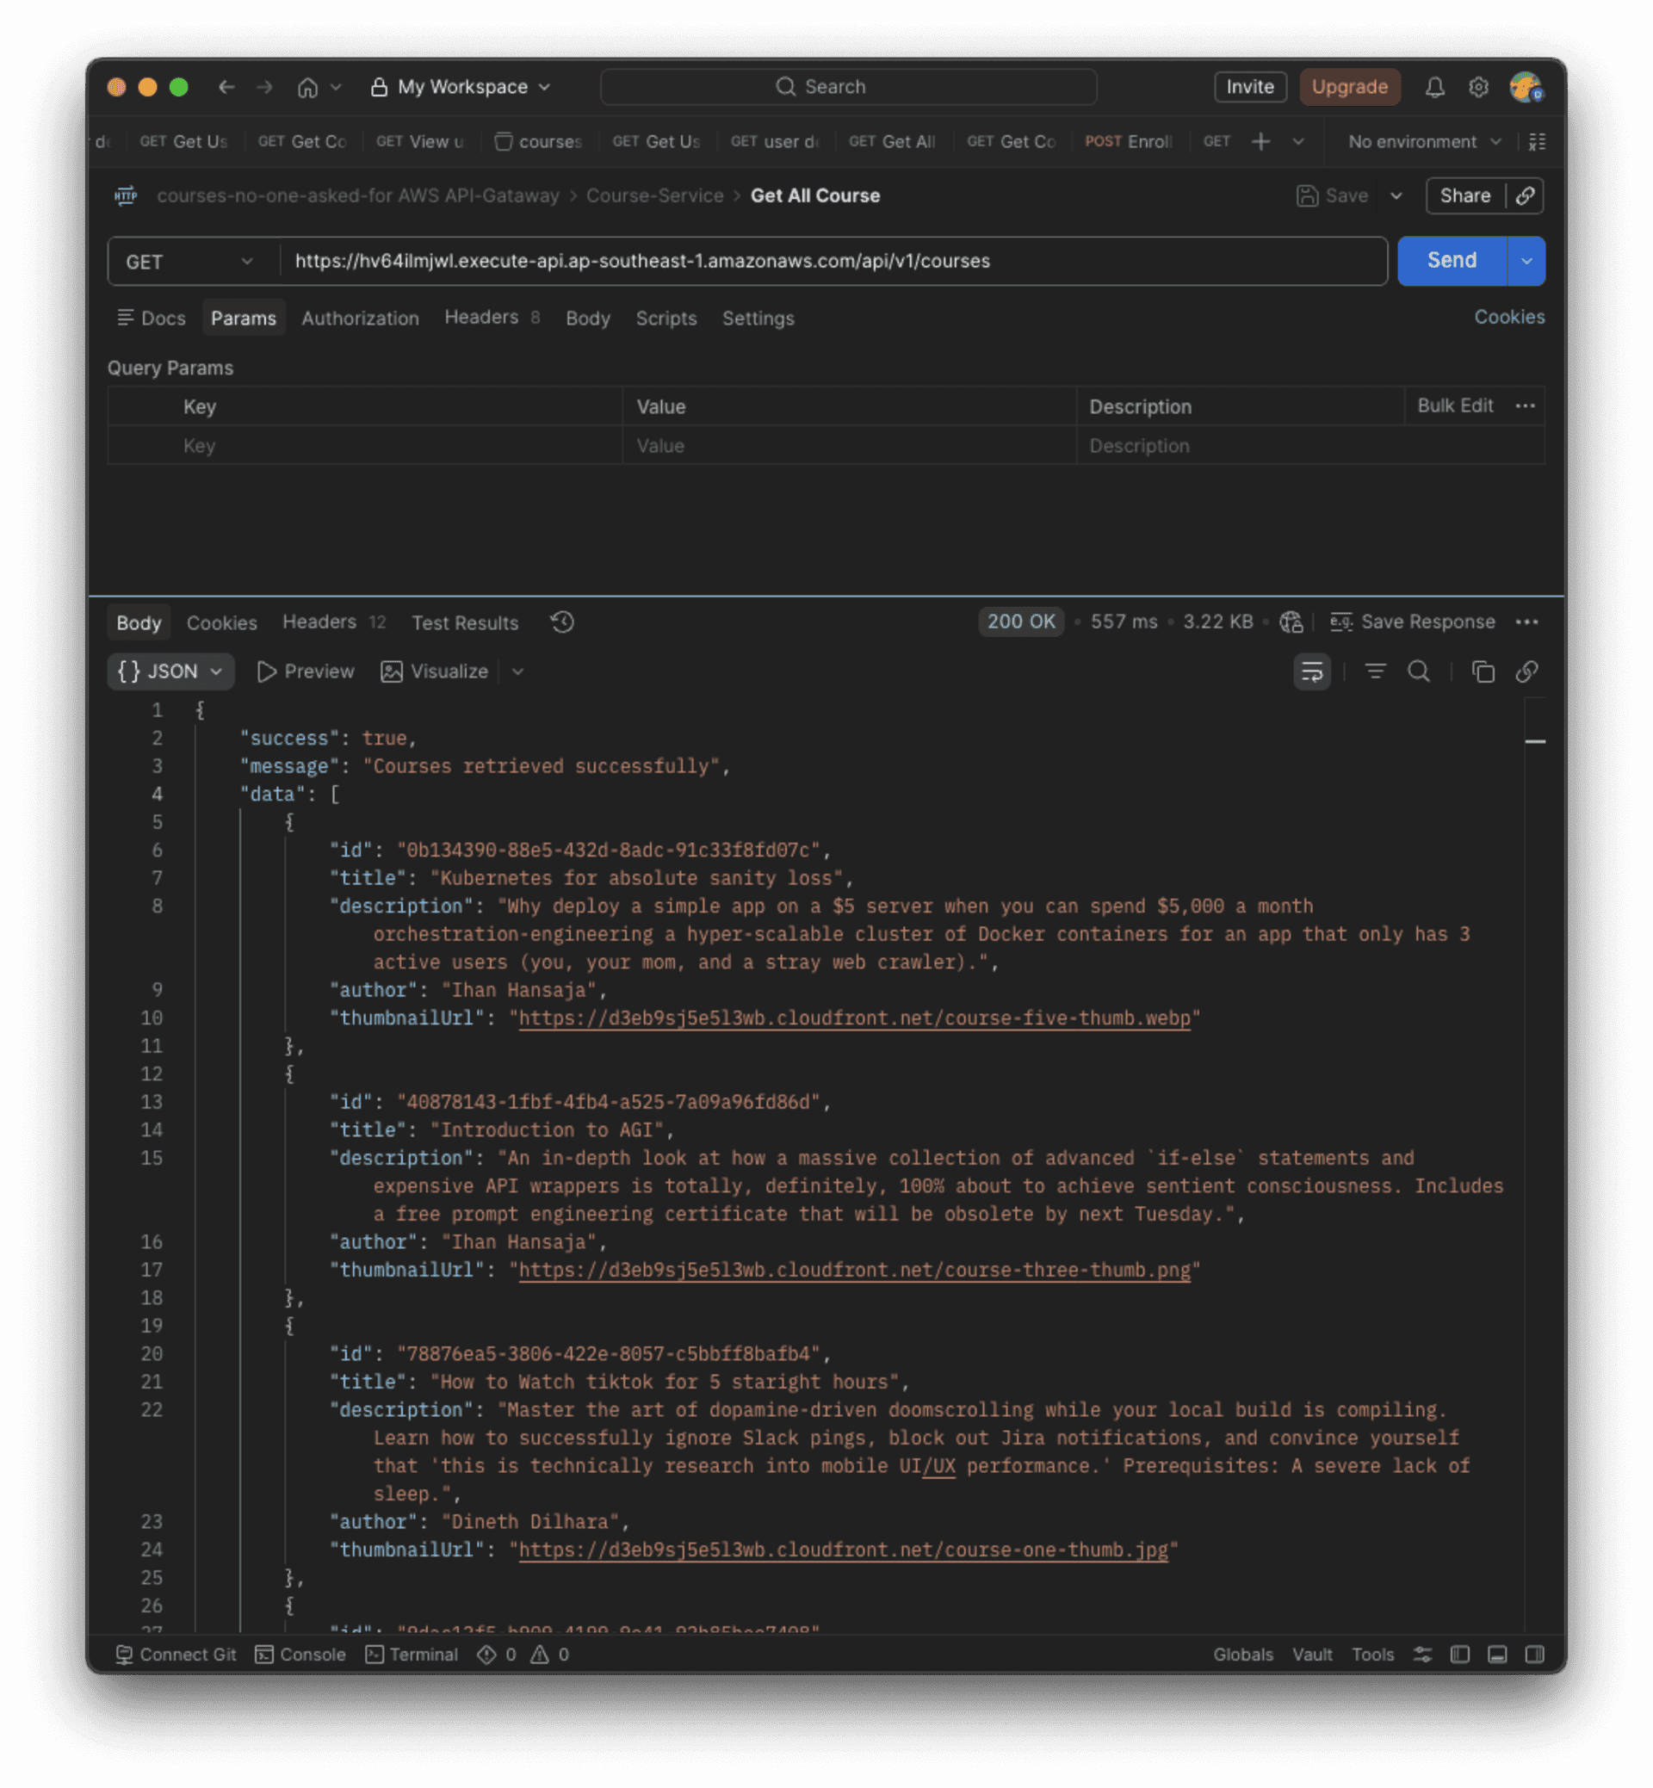The width and height of the screenshot is (1653, 1788).
Task: Open the courses collection tab
Action: (x=538, y=141)
